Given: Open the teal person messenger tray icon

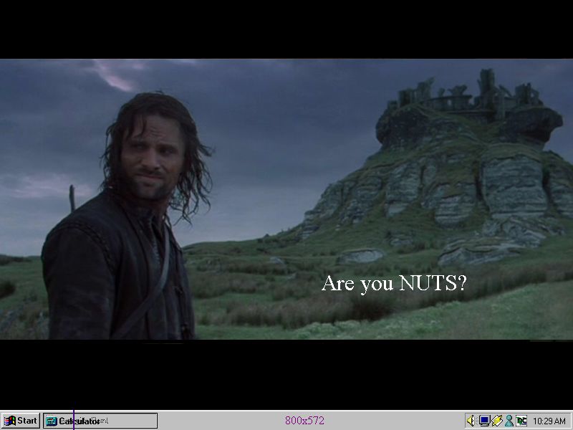Looking at the screenshot, I should [509, 421].
